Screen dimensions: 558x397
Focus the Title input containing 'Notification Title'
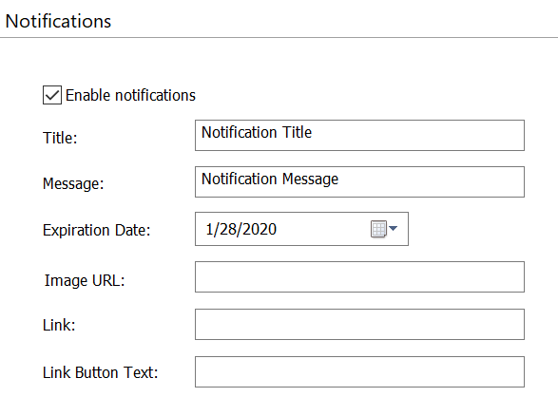359,136
